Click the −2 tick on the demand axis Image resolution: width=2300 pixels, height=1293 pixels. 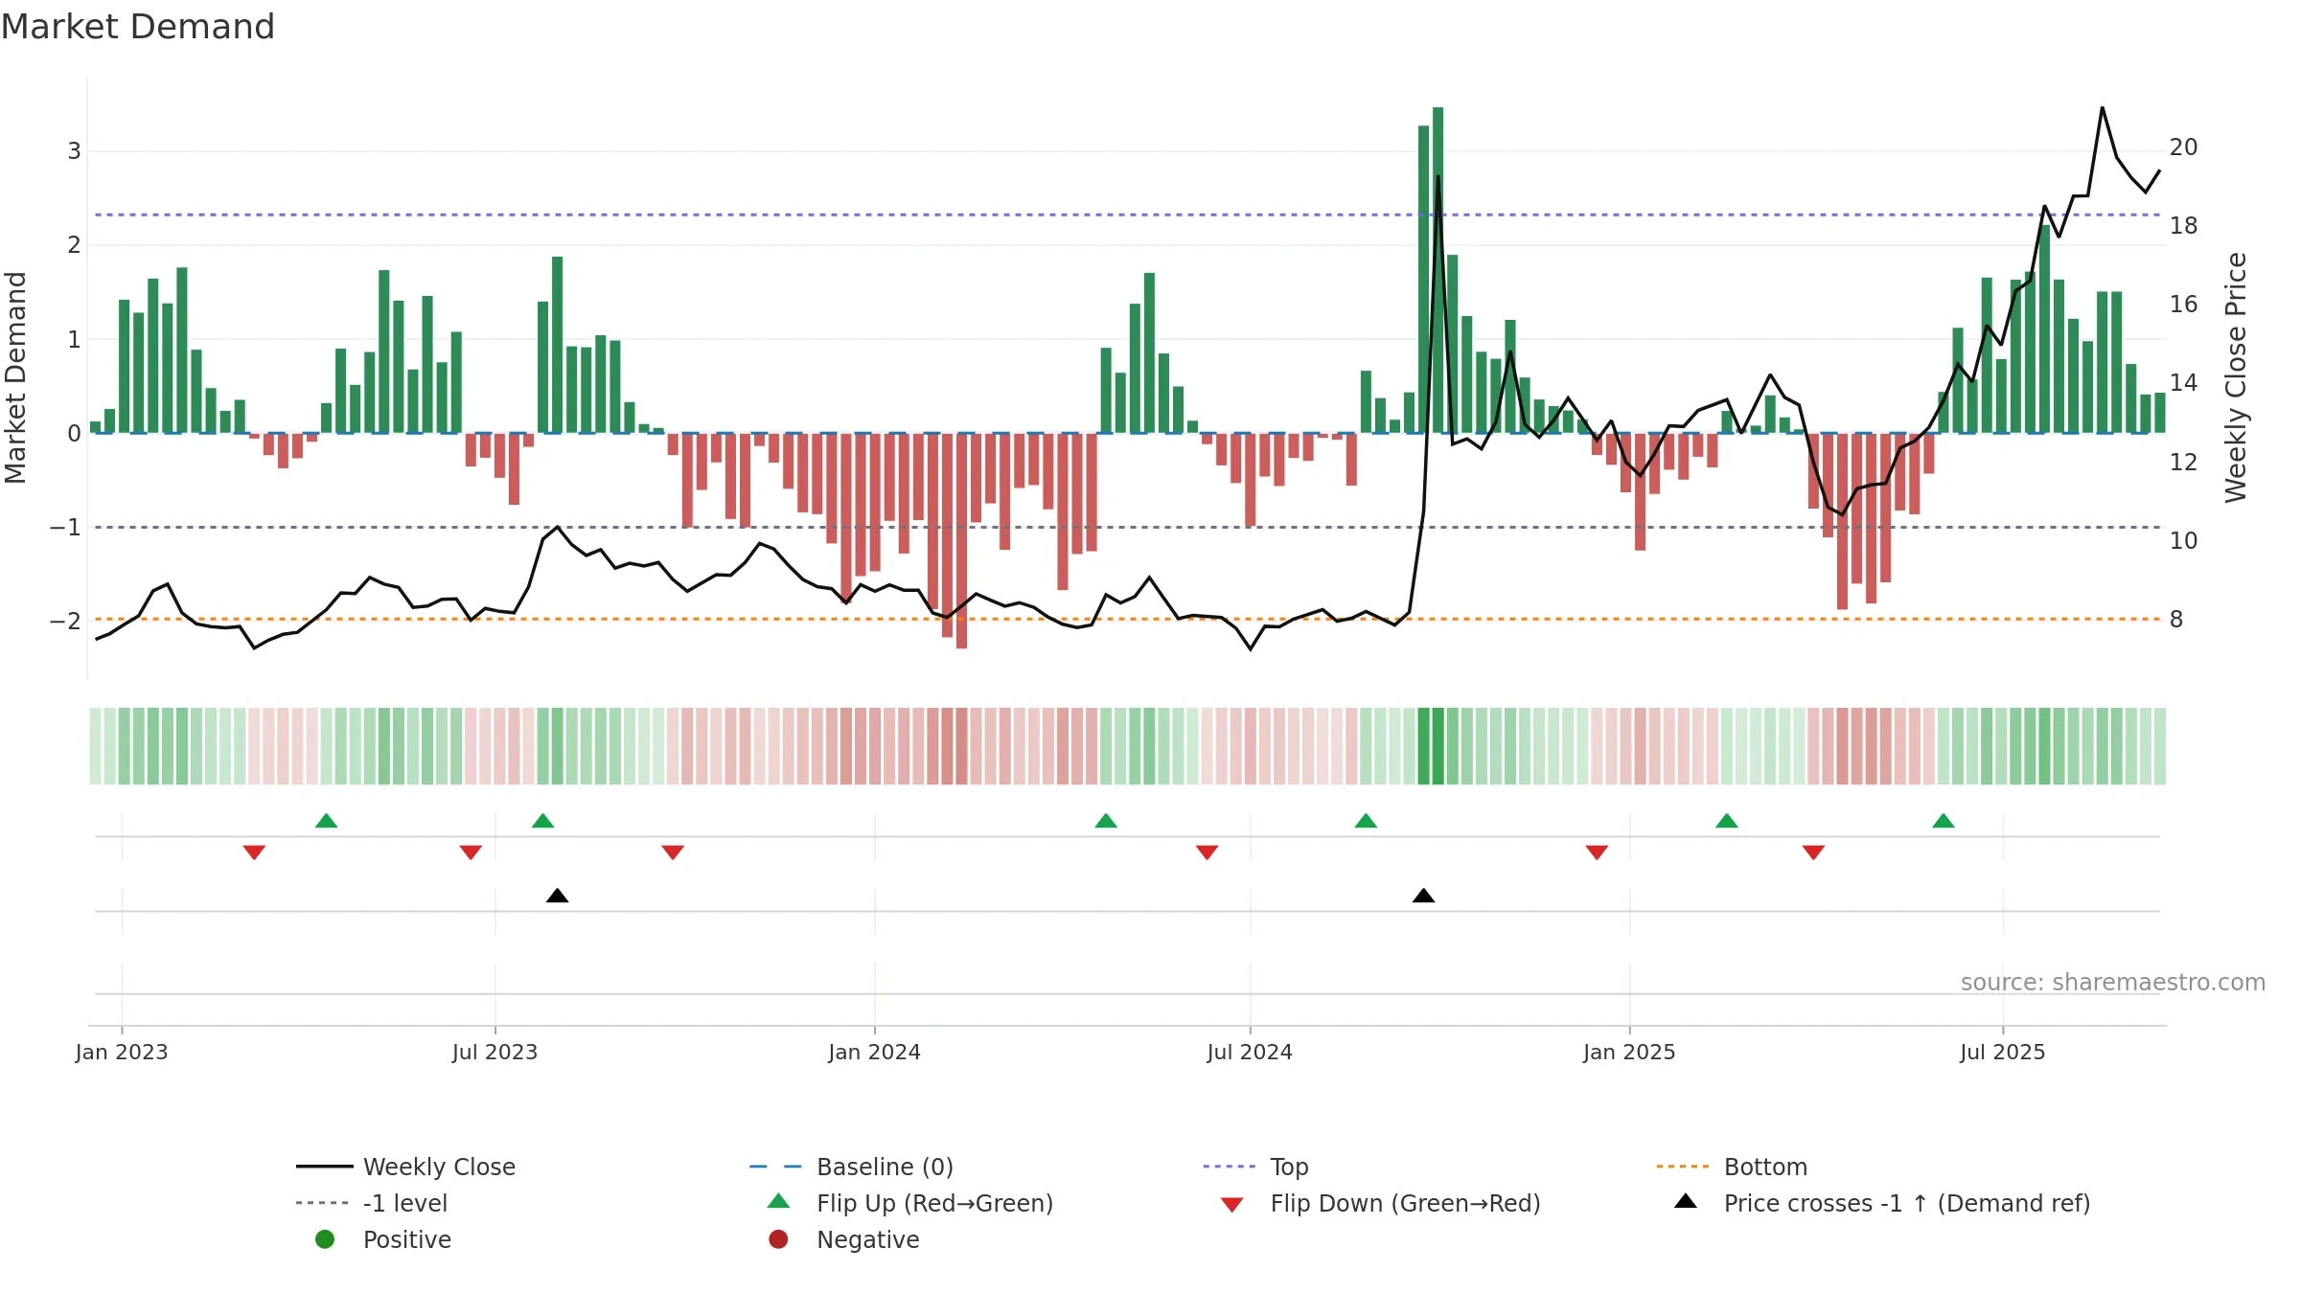[x=66, y=621]
